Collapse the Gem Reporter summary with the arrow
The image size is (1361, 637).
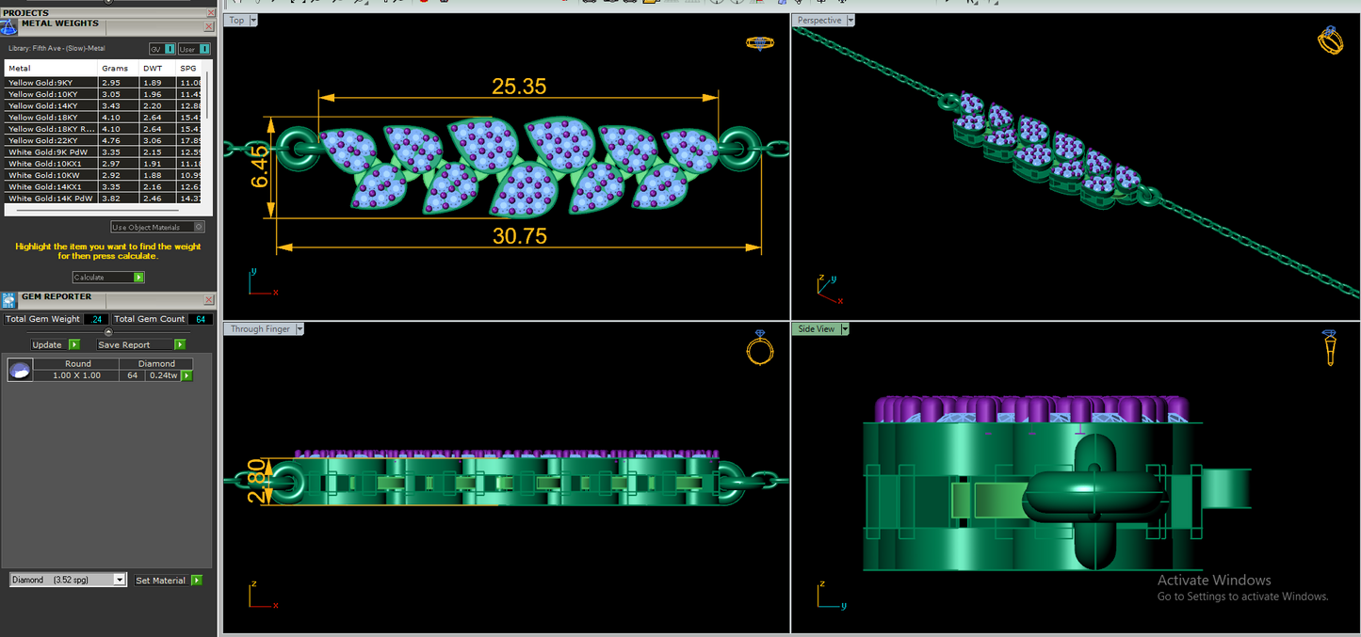108,332
